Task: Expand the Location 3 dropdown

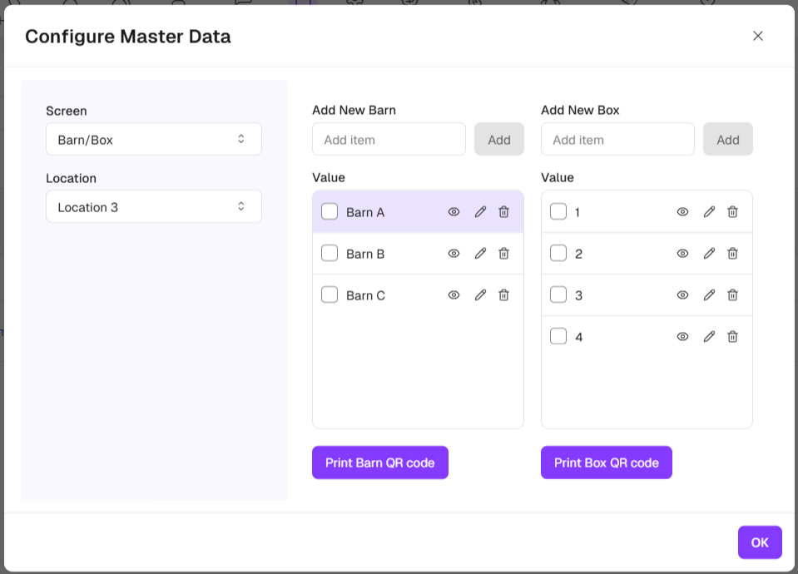Action: pyautogui.click(x=154, y=207)
